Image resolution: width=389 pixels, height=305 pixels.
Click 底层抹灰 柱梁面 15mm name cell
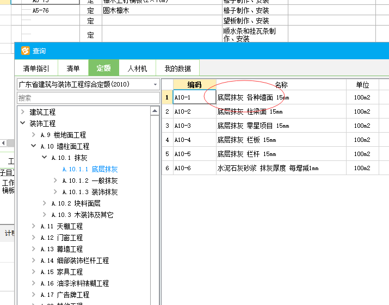pos(281,111)
